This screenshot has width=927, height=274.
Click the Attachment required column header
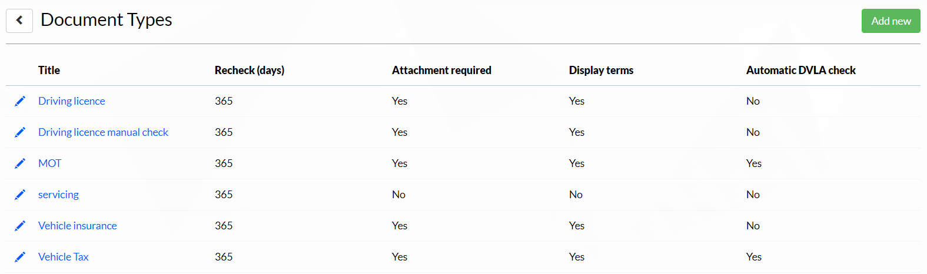441,70
